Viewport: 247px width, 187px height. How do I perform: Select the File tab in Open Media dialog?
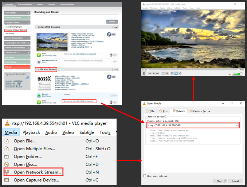coord(150,111)
